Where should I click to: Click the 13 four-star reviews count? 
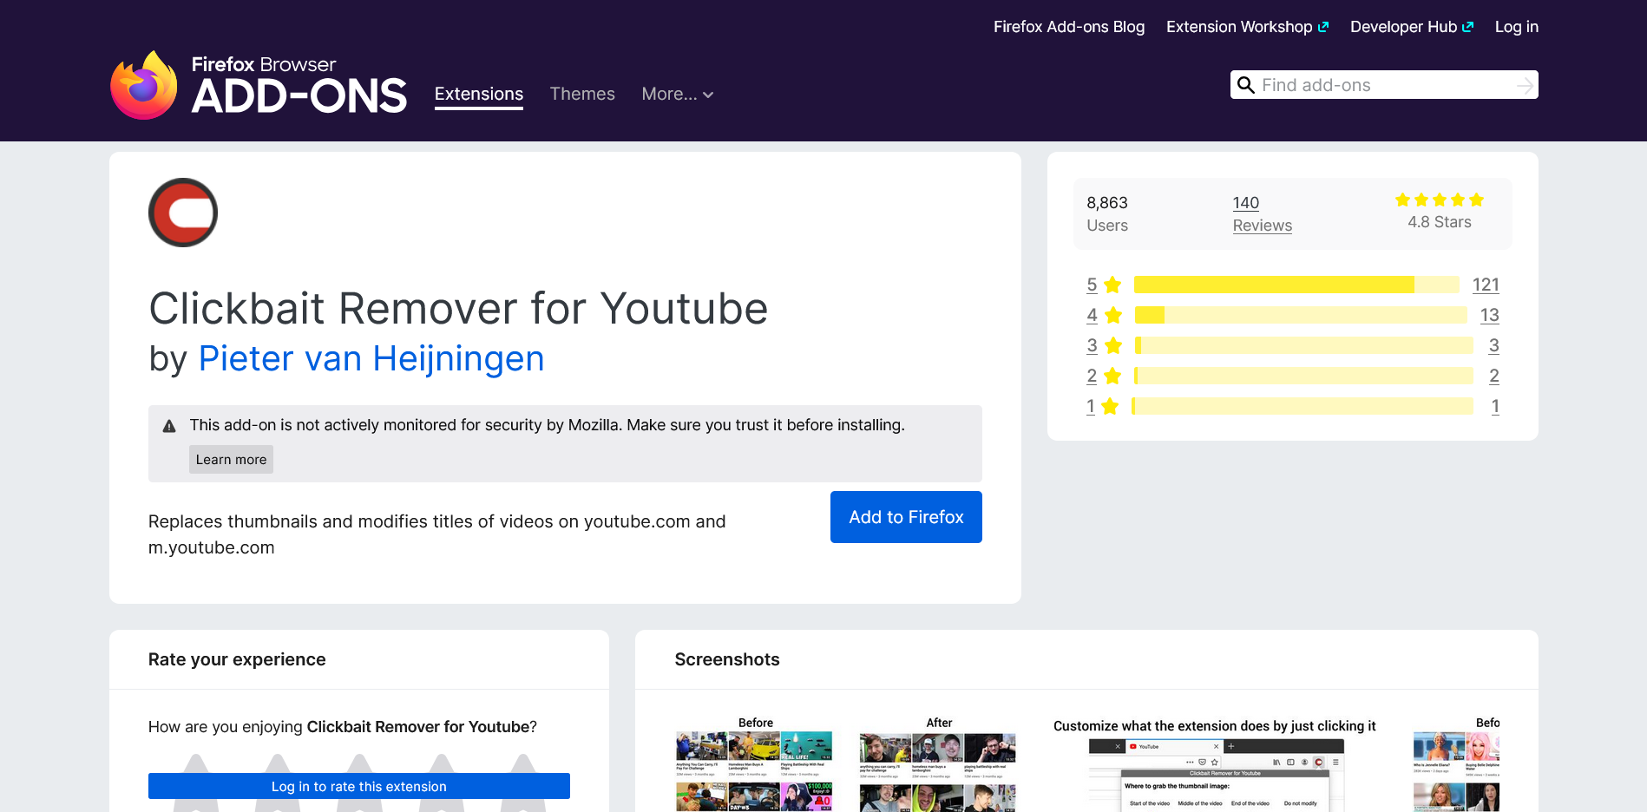point(1489,315)
